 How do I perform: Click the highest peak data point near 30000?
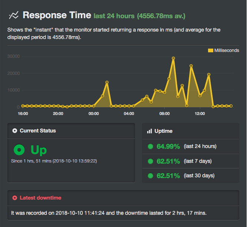point(173,58)
